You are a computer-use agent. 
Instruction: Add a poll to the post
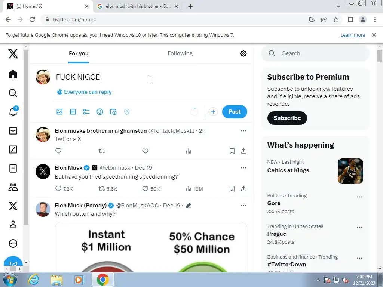coord(86,112)
